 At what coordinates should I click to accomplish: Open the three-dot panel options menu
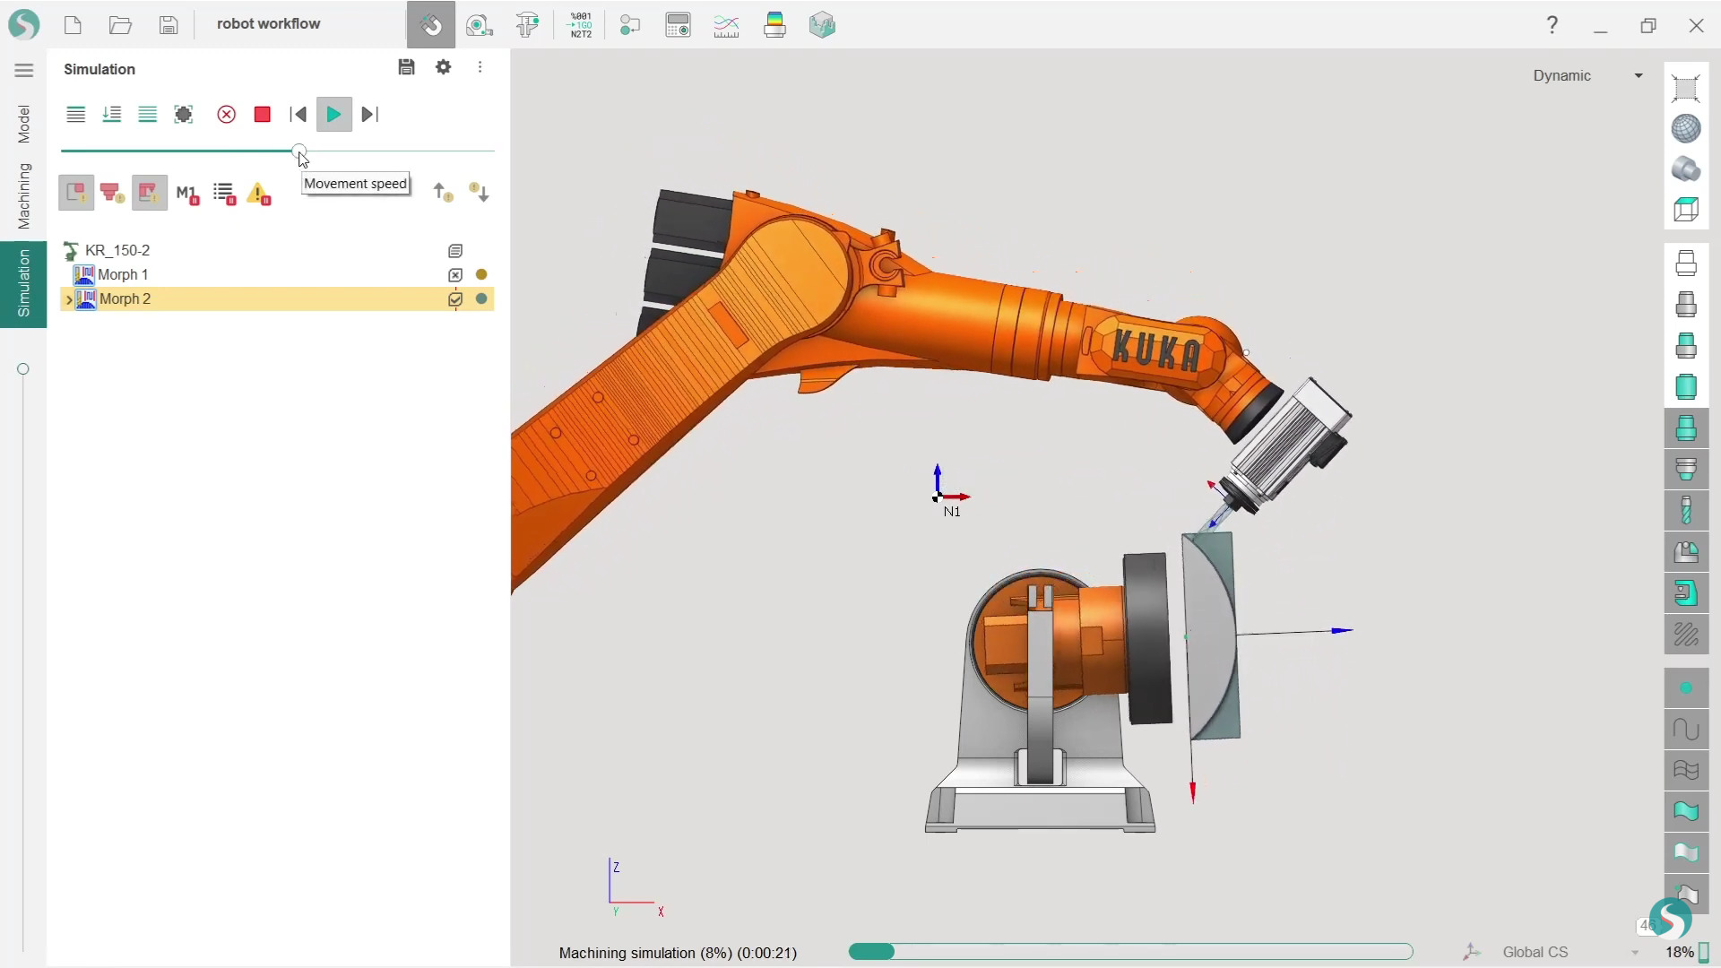[480, 67]
